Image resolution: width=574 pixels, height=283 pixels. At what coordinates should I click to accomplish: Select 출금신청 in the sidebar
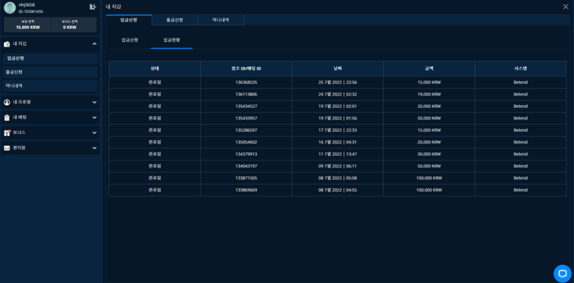[x=50, y=72]
